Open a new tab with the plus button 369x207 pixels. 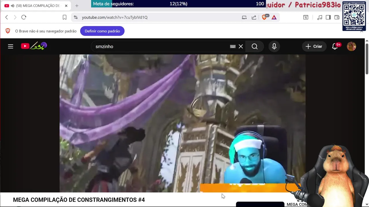[x=77, y=6]
